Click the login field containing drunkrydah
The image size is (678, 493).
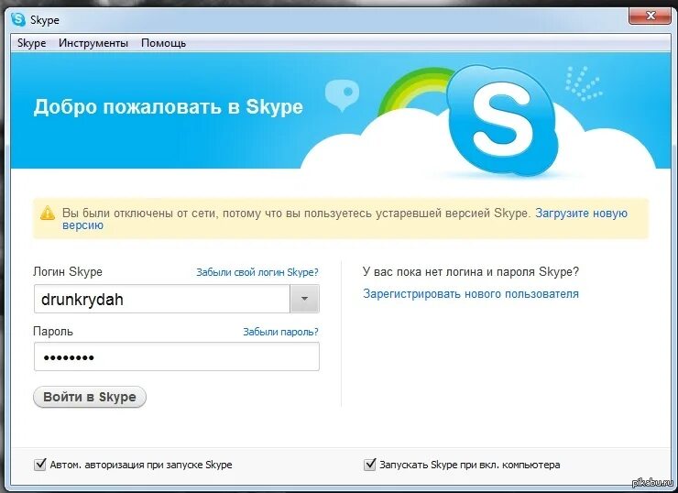click(162, 299)
